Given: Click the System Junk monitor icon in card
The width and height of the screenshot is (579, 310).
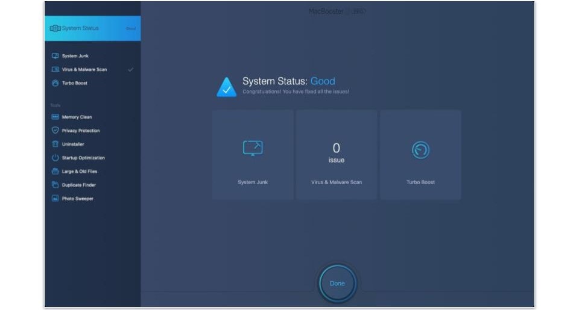Looking at the screenshot, I should [253, 148].
